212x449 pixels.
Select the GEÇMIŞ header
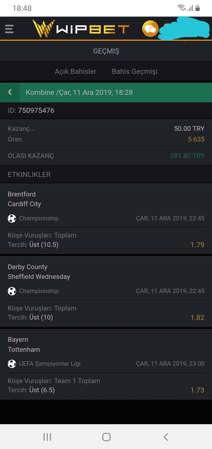tap(106, 51)
